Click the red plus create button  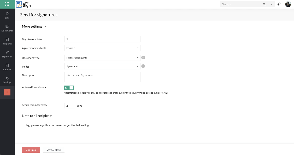click(x=7, y=92)
